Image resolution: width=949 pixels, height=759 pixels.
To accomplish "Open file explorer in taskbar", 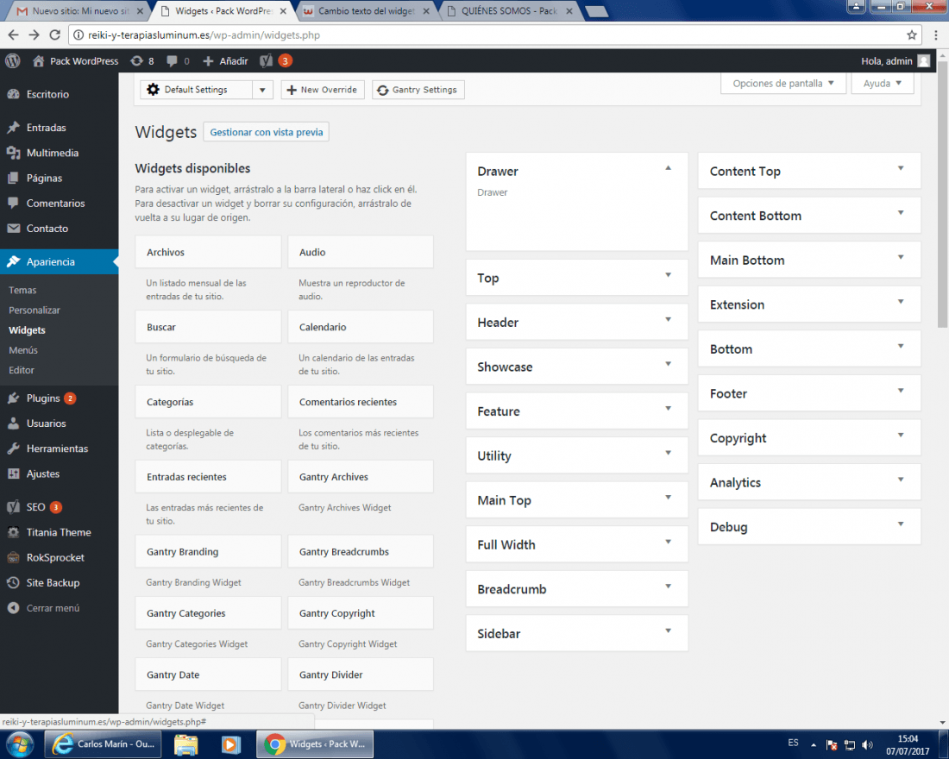I will pyautogui.click(x=185, y=743).
